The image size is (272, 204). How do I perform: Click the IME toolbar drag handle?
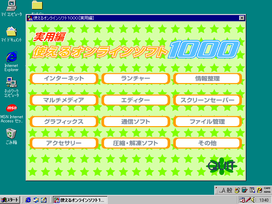point(216,190)
